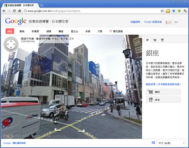
Task: Select the 銀座 location tab
Action: click(x=10, y=31)
